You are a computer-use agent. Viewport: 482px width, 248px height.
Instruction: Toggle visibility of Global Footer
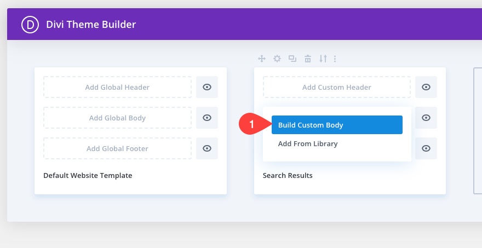(207, 148)
